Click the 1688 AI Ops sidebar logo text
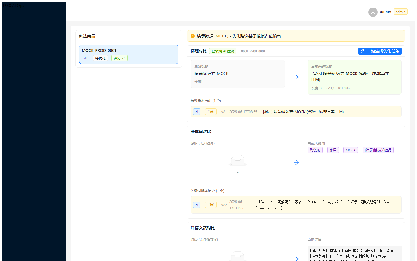 point(14,5)
